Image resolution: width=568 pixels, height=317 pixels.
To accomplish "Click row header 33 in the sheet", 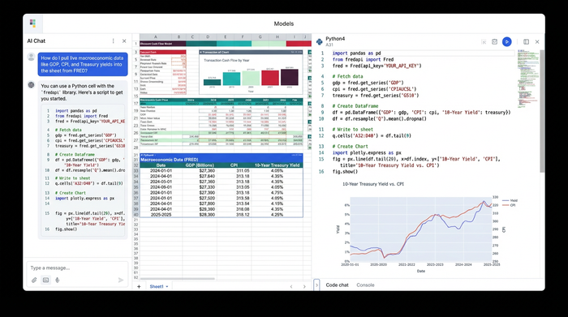I will (x=136, y=171).
